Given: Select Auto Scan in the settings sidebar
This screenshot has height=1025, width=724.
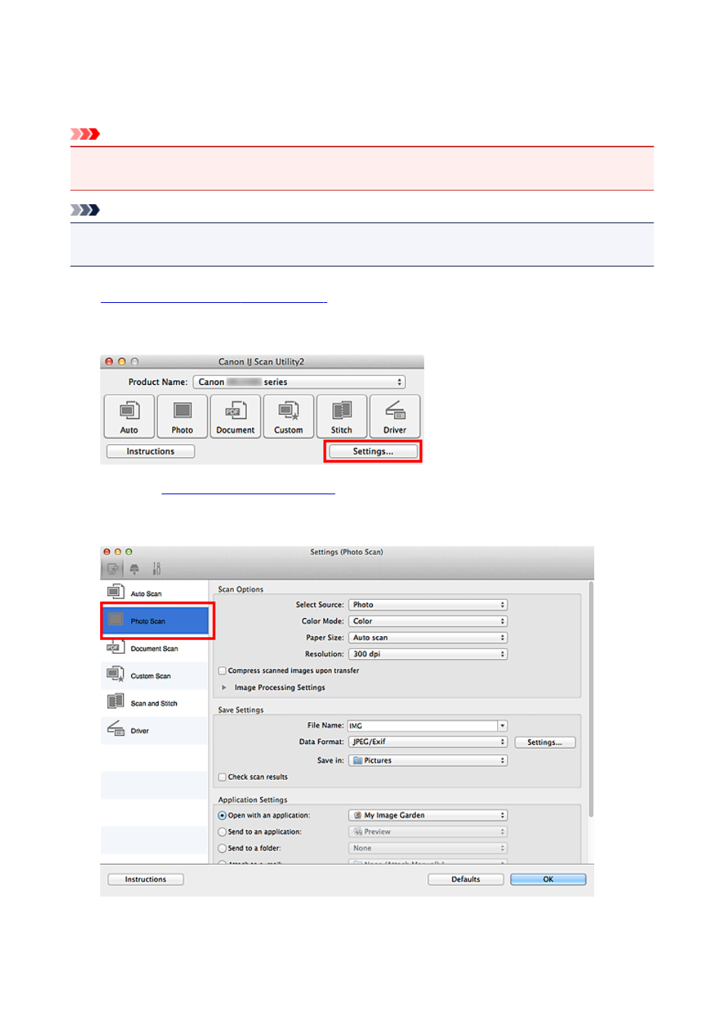Looking at the screenshot, I should pos(154,594).
